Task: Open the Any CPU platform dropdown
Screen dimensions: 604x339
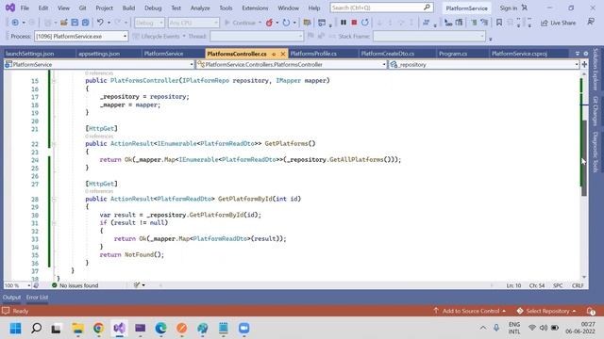Action: coord(193,23)
